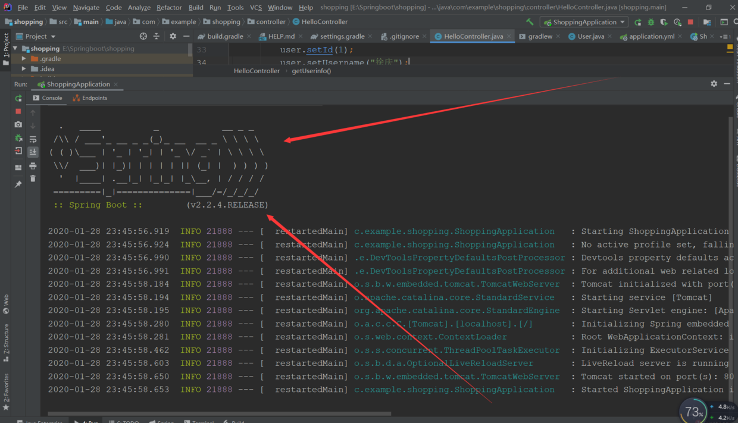The image size is (738, 423).
Task: Select the Console tab
Action: [48, 98]
